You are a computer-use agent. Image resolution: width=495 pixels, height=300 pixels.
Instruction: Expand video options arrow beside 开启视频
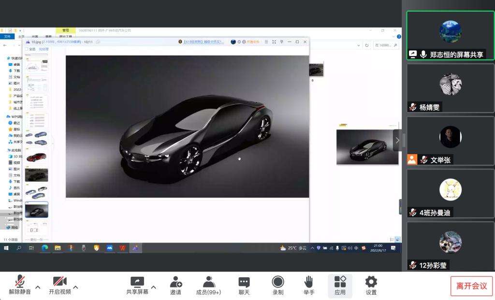tap(76, 287)
